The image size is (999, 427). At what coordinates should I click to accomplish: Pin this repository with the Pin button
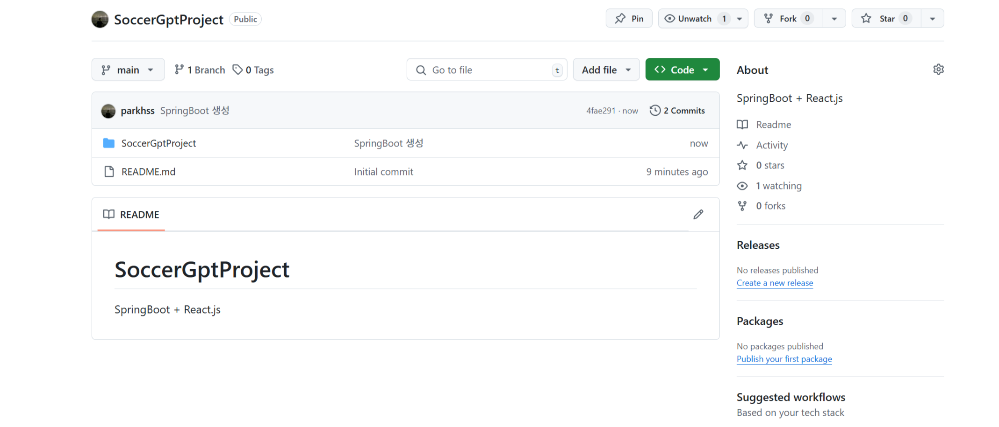[629, 19]
